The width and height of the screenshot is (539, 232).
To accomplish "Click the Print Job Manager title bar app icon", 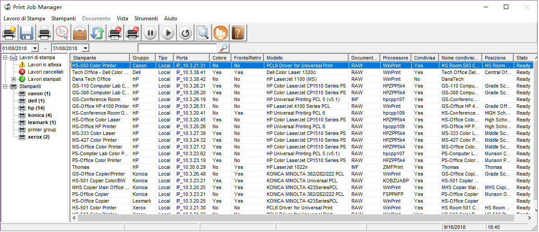I will click(x=7, y=7).
